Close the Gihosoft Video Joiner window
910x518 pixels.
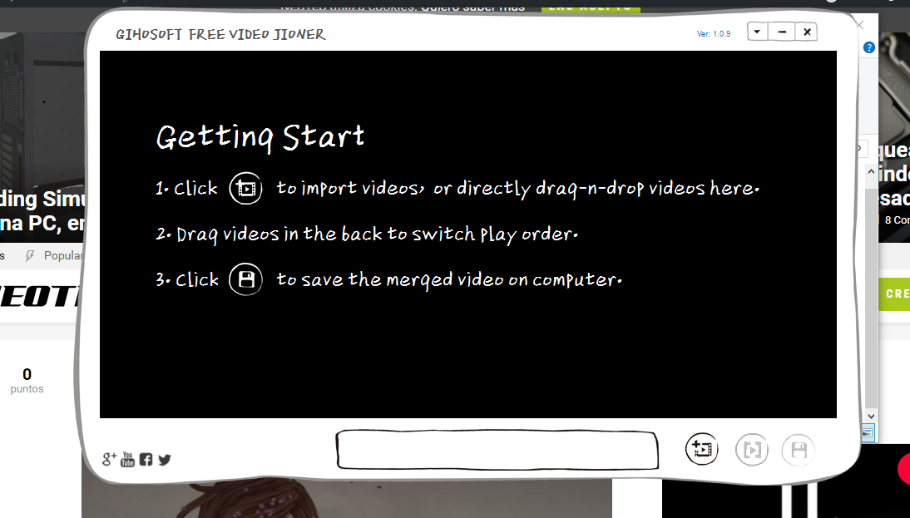point(807,32)
